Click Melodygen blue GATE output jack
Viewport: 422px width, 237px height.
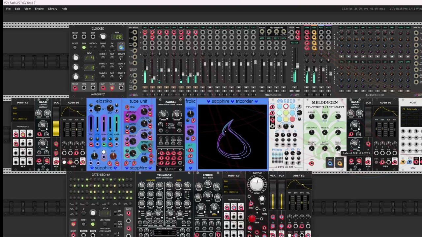point(330,163)
